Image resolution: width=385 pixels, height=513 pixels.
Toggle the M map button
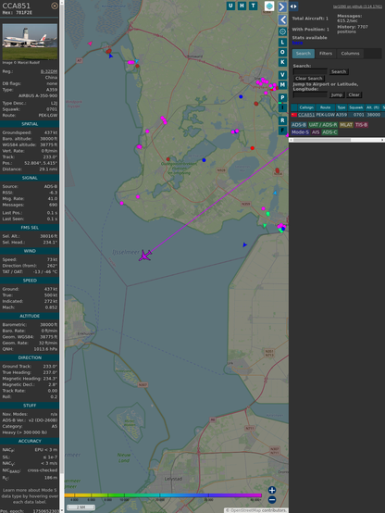click(x=282, y=85)
